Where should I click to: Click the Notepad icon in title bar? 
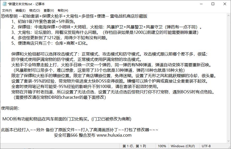coord(4,4)
